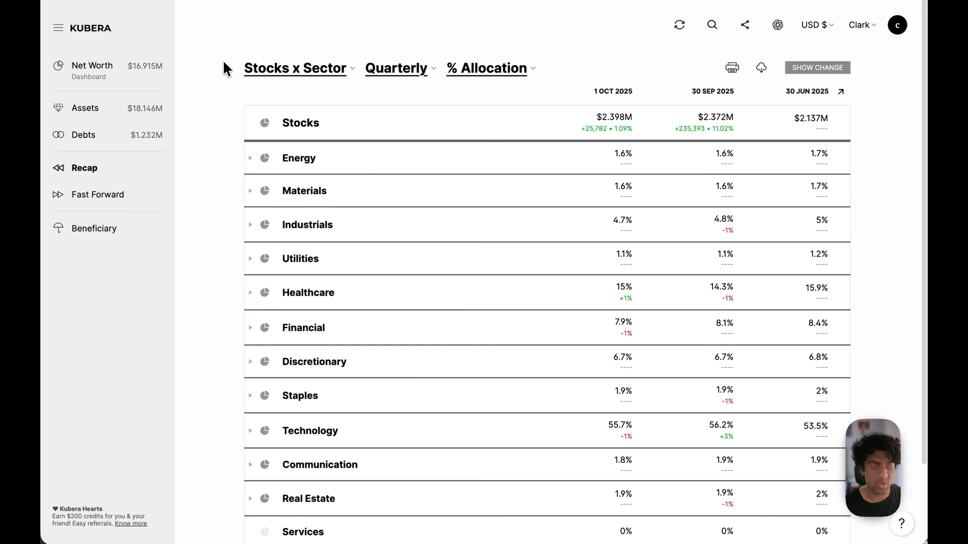Viewport: 968px width, 544px height.
Task: Open the Quarterly period dropdown
Action: click(x=400, y=69)
